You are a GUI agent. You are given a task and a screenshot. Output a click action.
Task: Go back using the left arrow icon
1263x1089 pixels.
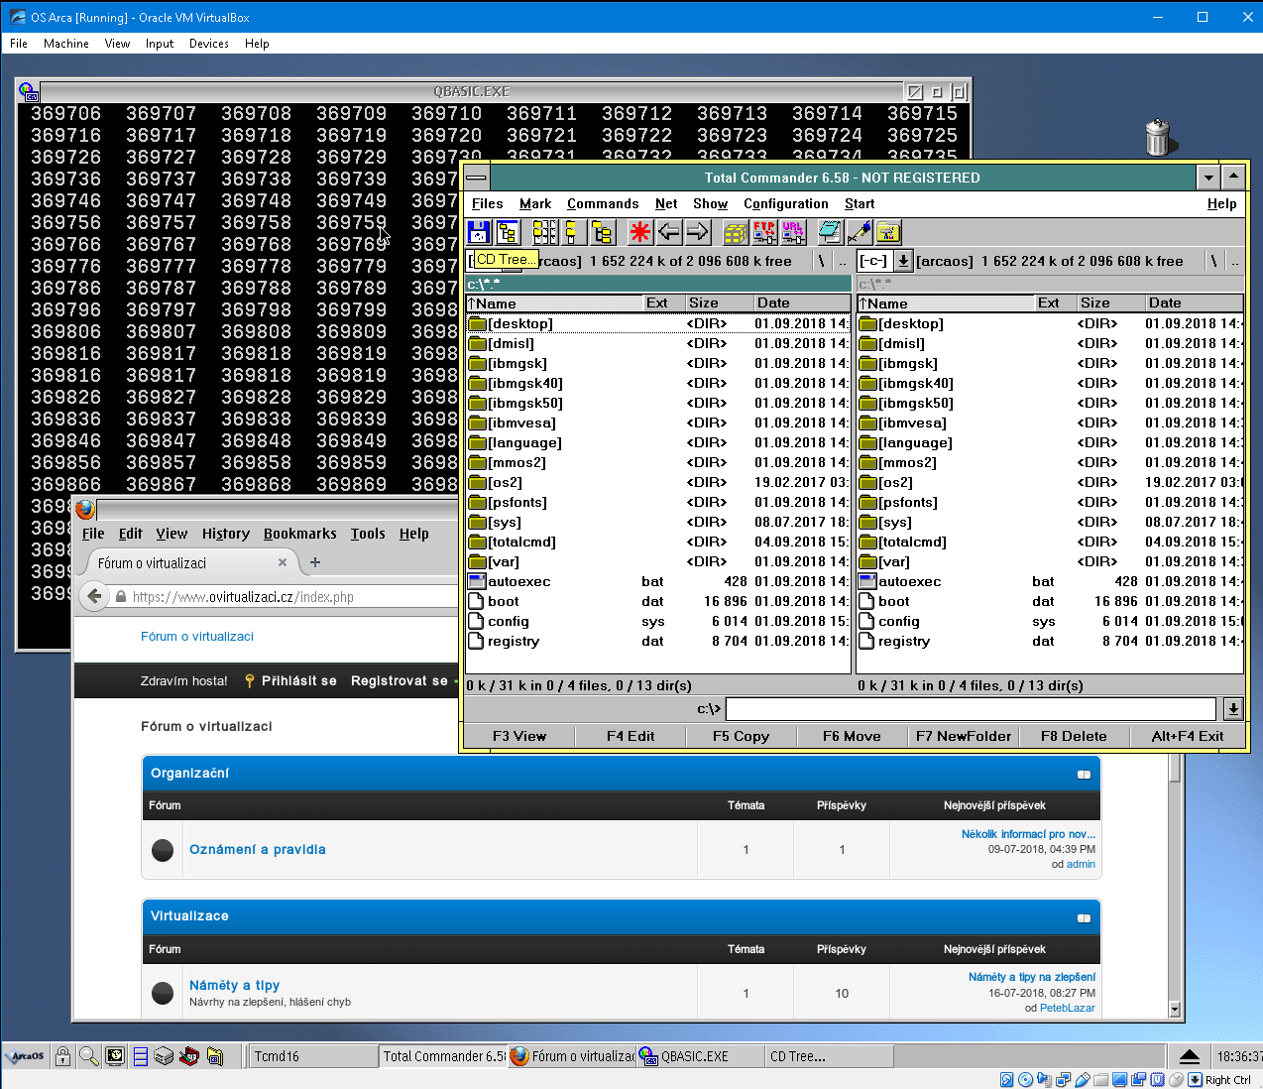(669, 232)
